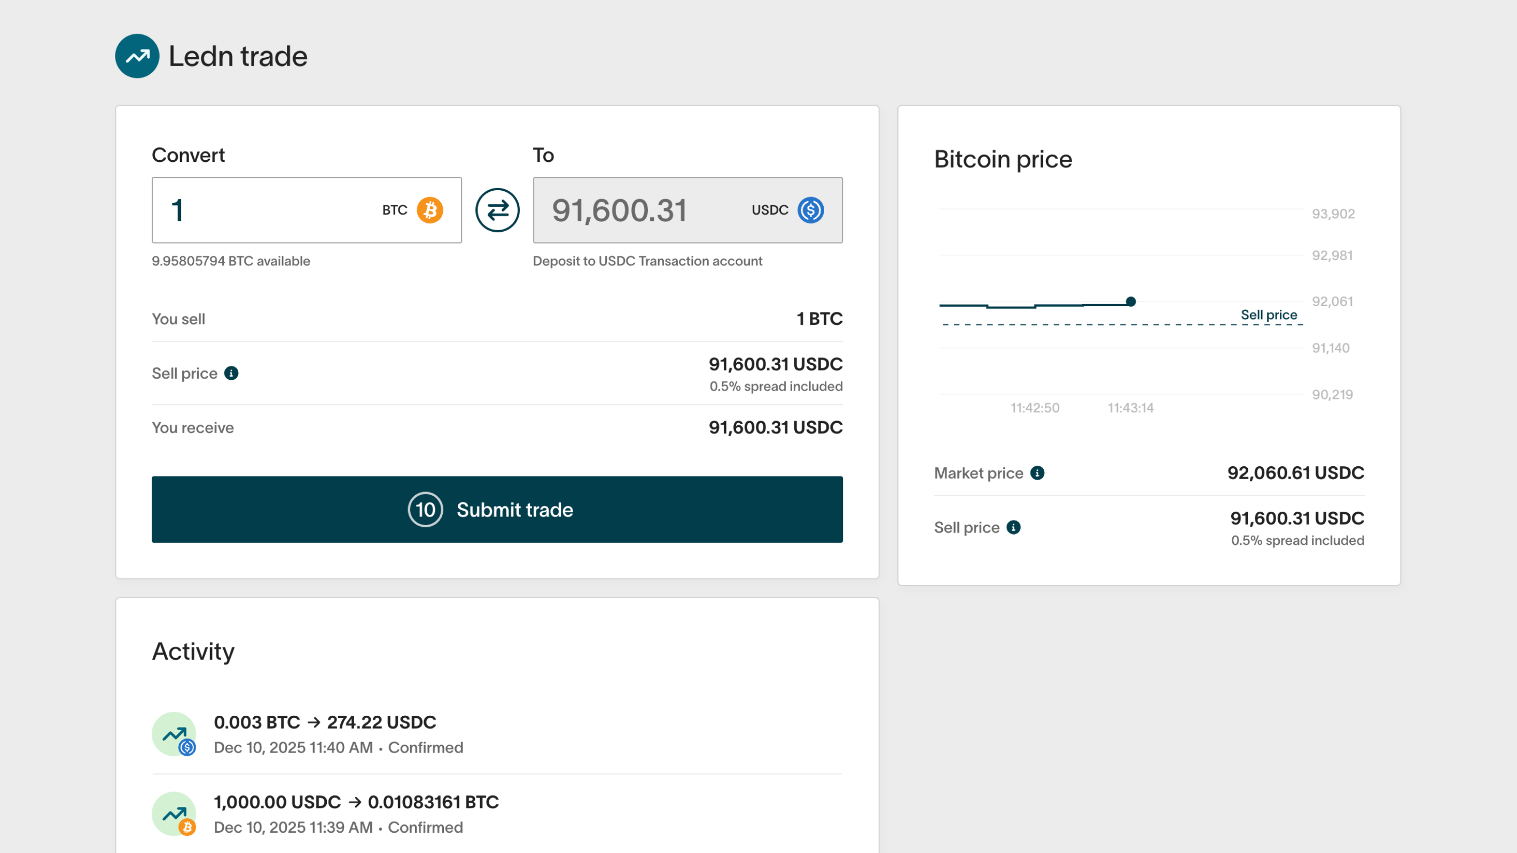Click the BTC to USDC activity icon
The image size is (1517, 853).
pos(174,734)
